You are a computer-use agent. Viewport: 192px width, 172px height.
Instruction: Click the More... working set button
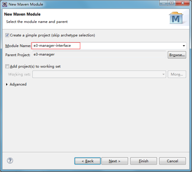177,74
